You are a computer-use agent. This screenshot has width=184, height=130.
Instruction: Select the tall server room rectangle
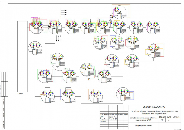click(23, 57)
